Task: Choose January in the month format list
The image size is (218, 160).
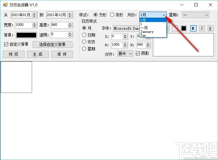Action: click(x=153, y=31)
